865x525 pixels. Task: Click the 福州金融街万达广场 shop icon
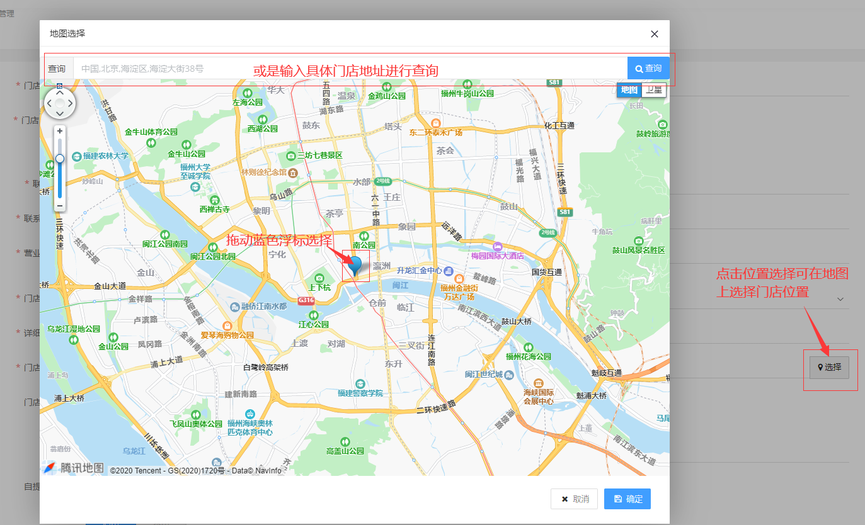click(x=459, y=278)
